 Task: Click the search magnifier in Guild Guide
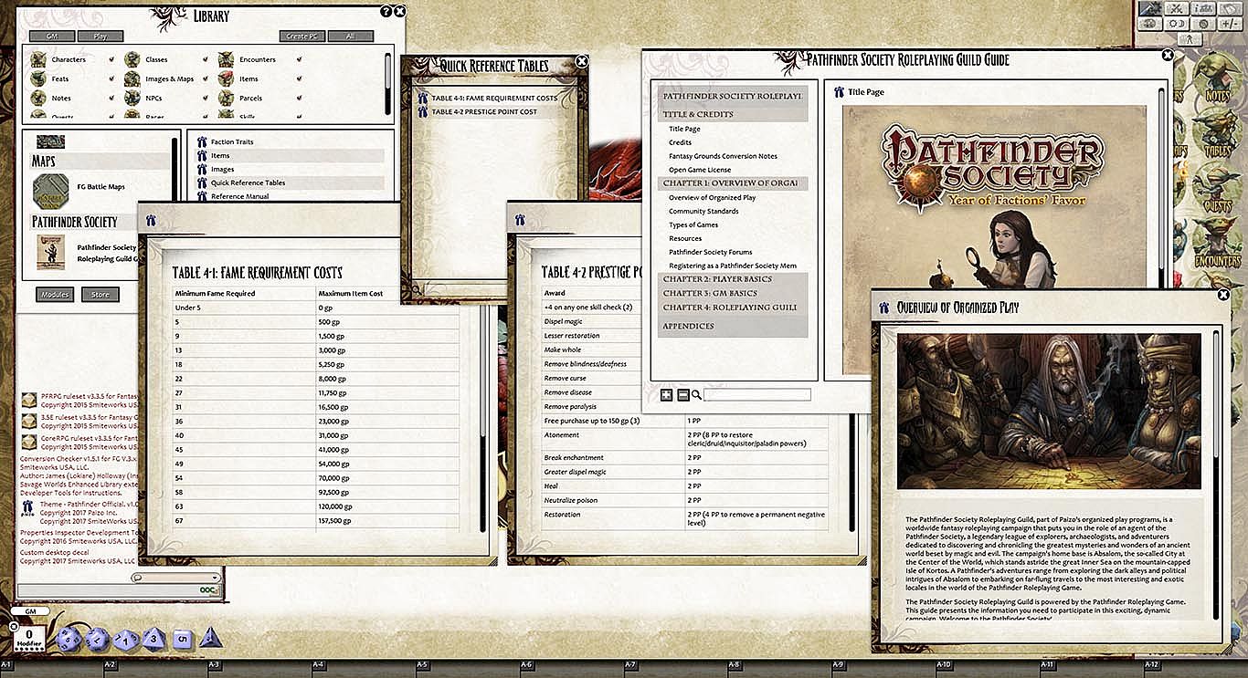(x=696, y=395)
